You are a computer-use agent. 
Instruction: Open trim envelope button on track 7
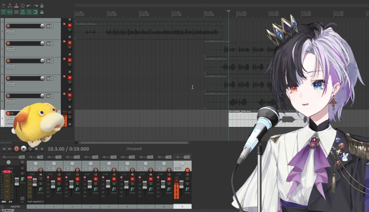10,84
